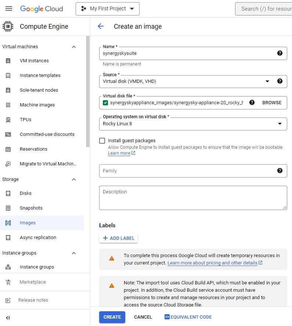The width and height of the screenshot is (292, 326).
Task: Open Learn more about pricing link
Action: 215,263
